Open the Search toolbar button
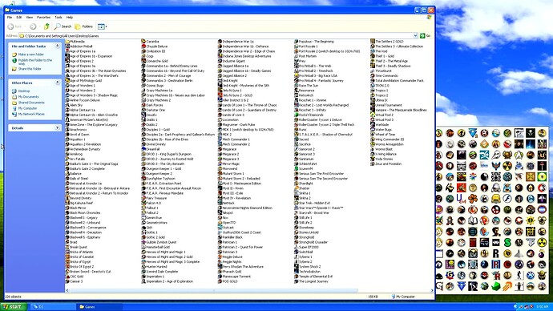The height and width of the screenshot is (311, 553). pos(63,26)
